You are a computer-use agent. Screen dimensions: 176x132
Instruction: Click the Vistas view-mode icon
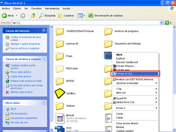pos(80,15)
